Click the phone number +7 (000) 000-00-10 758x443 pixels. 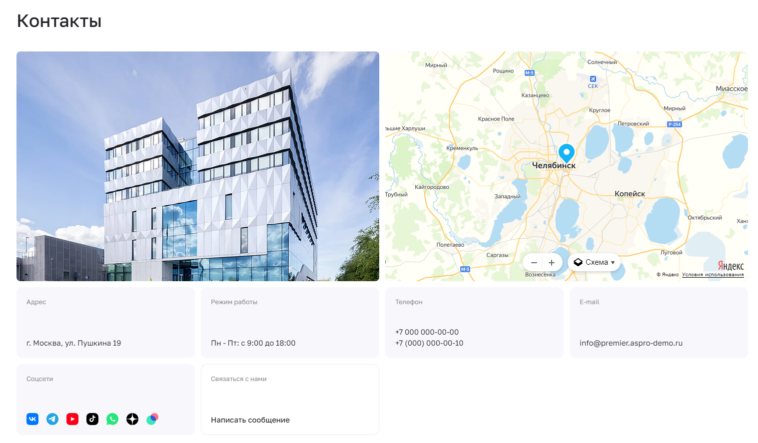(x=429, y=343)
